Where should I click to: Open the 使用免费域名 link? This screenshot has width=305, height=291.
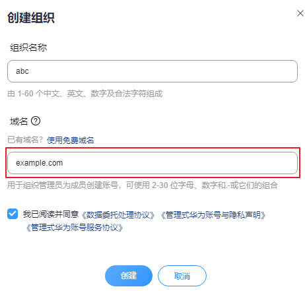coord(71,140)
